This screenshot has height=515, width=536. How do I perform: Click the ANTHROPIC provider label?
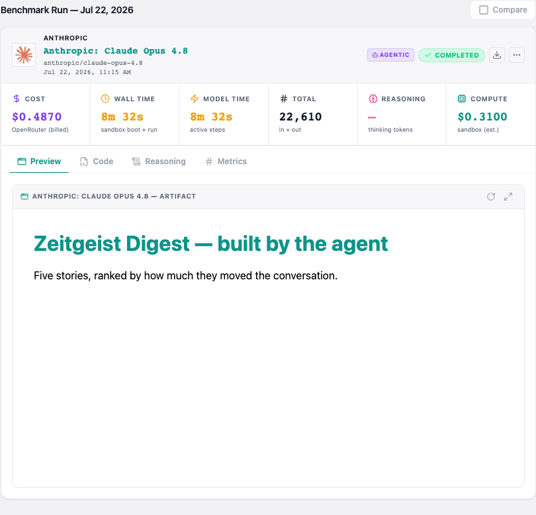tap(66, 38)
